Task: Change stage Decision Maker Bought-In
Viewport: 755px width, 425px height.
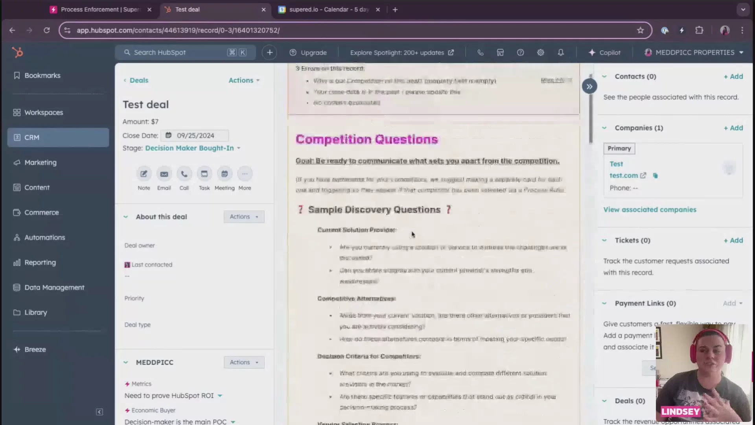Action: point(193,148)
